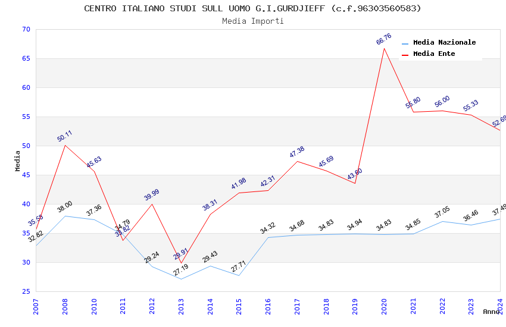Click the 2013 x-axis year label
The width and height of the screenshot is (506, 327).
[x=181, y=306]
